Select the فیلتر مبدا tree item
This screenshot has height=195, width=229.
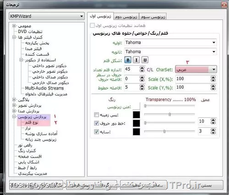33,48
